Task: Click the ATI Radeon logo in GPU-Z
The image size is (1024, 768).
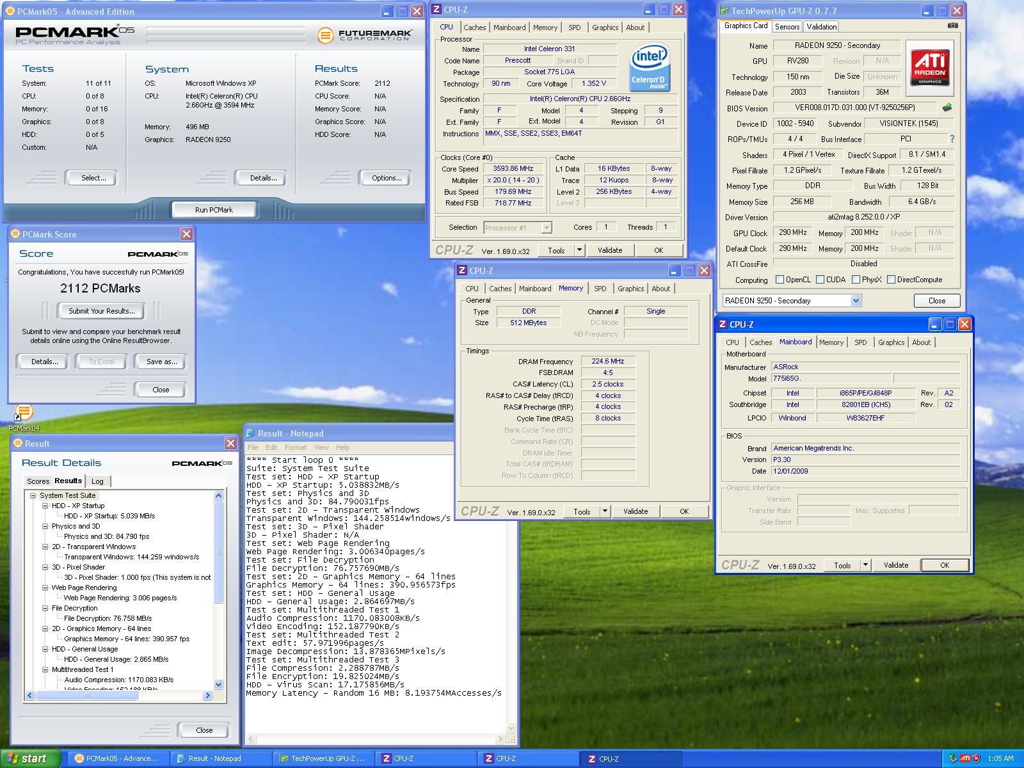Action: pos(930,68)
